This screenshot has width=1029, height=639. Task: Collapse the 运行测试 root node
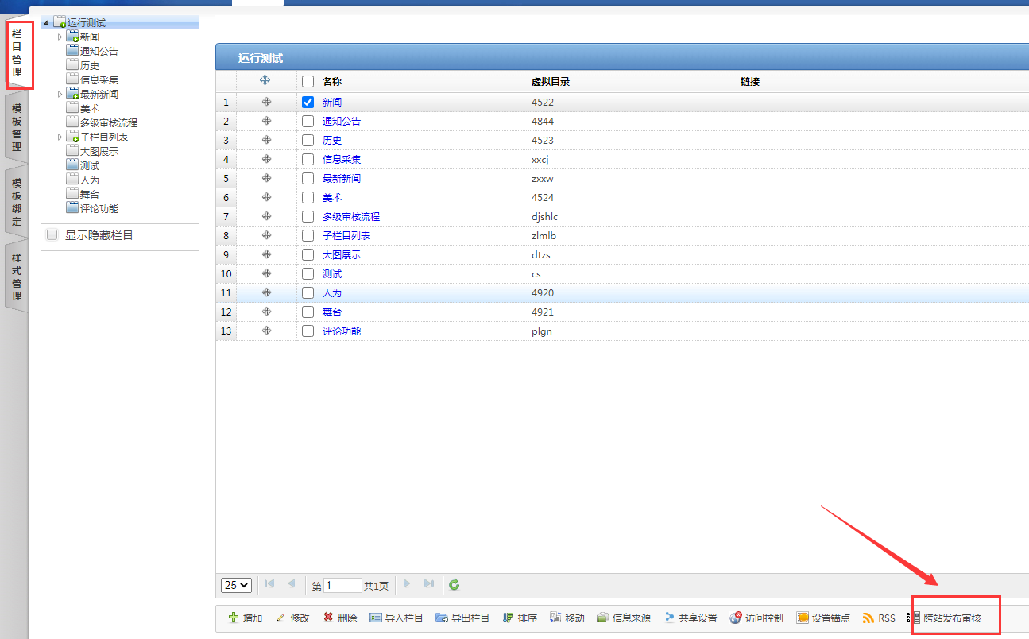tap(46, 23)
